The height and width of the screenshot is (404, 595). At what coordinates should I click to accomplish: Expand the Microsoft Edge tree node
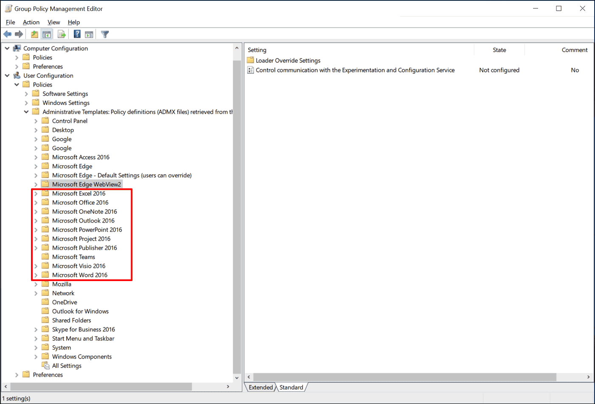coord(36,166)
